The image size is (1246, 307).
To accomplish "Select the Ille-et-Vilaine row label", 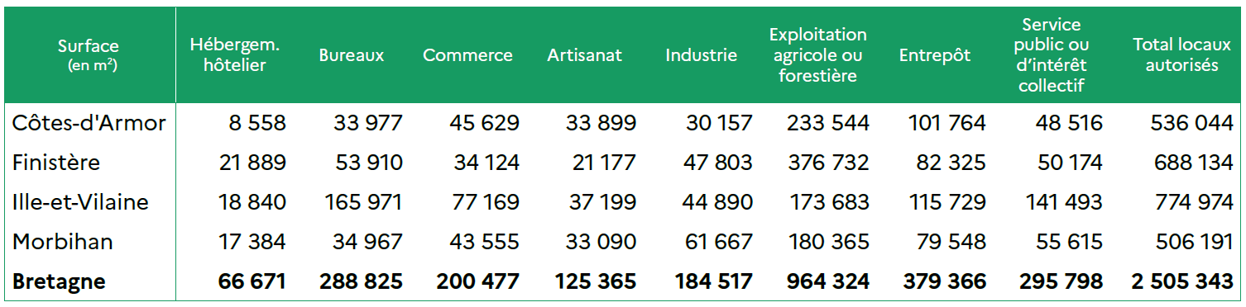I will tap(79, 202).
